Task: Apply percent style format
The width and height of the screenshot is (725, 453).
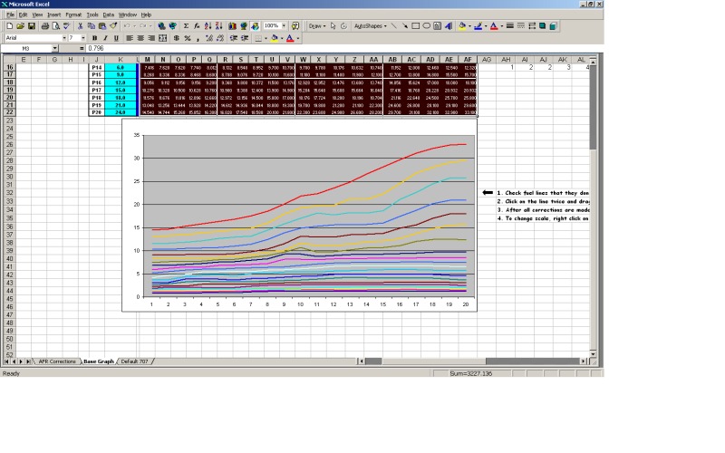Action: pyautogui.click(x=188, y=38)
